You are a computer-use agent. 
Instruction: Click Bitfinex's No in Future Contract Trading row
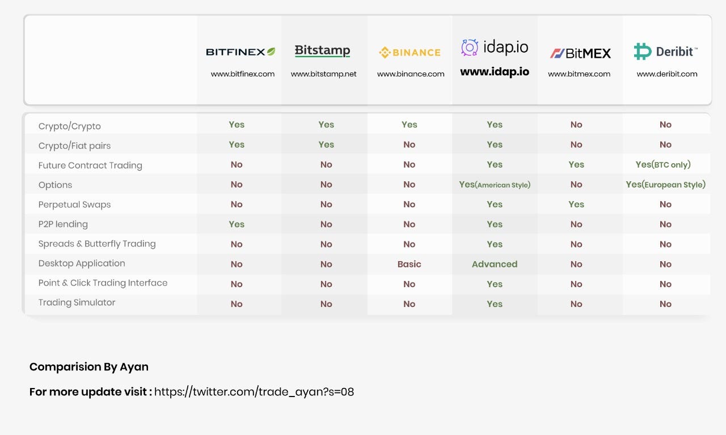click(237, 164)
